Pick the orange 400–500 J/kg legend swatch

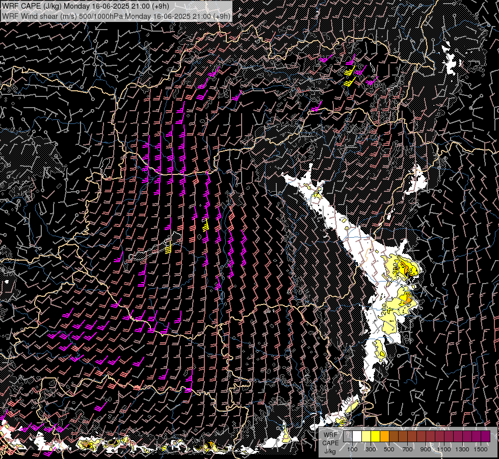(x=384, y=437)
